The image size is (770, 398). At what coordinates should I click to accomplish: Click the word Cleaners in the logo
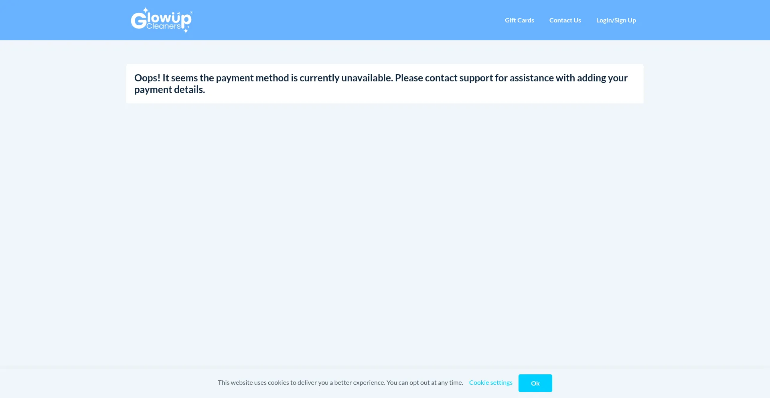pyautogui.click(x=164, y=26)
